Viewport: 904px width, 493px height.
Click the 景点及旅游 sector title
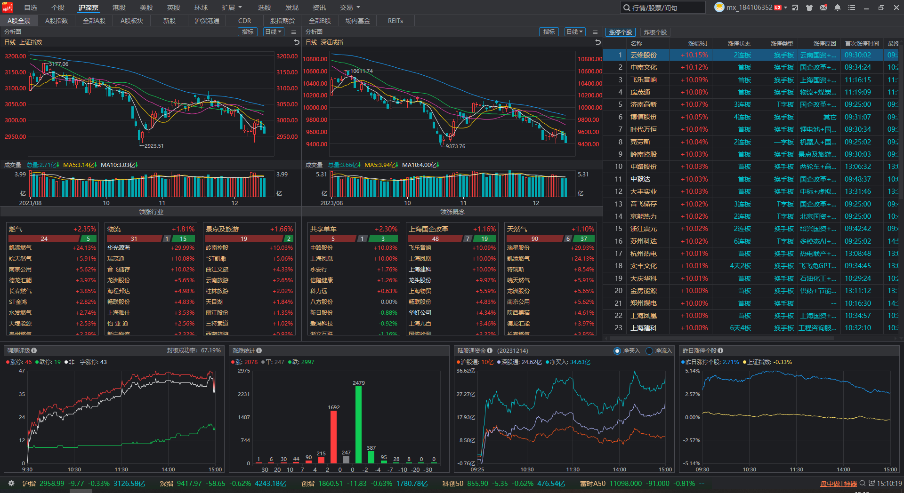(x=222, y=229)
